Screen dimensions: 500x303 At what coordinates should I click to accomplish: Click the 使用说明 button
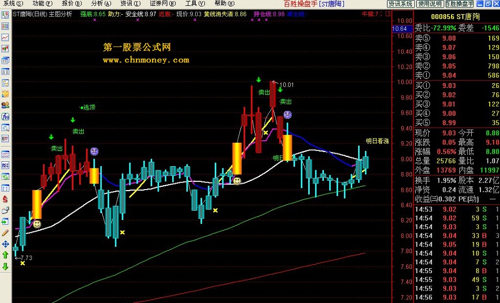click(x=430, y=4)
